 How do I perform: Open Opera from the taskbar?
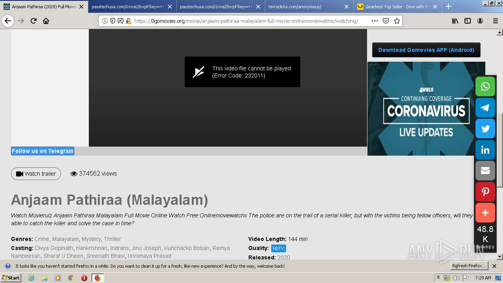tap(84, 278)
